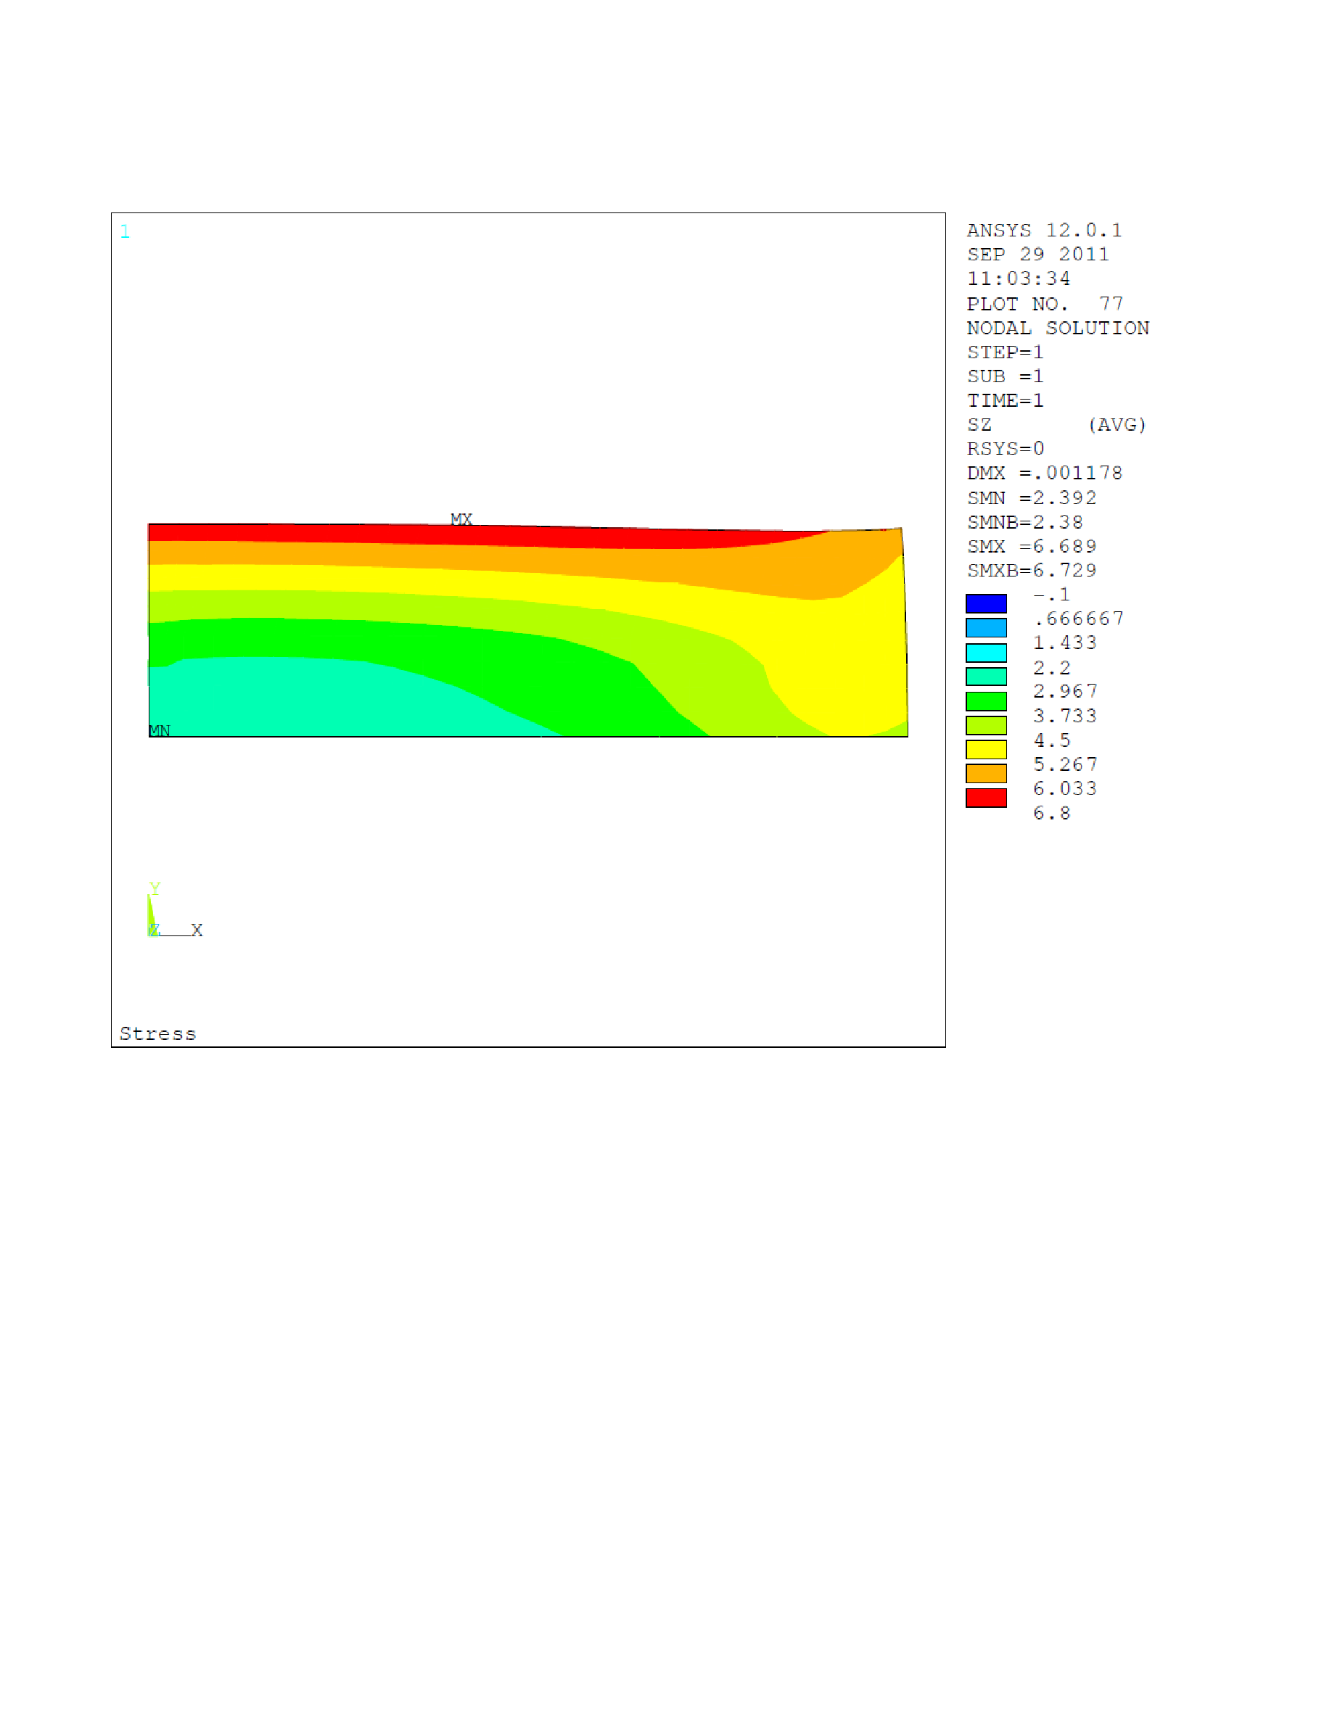
Task: Click the 'STEP=1' text
Action: [x=1006, y=352]
